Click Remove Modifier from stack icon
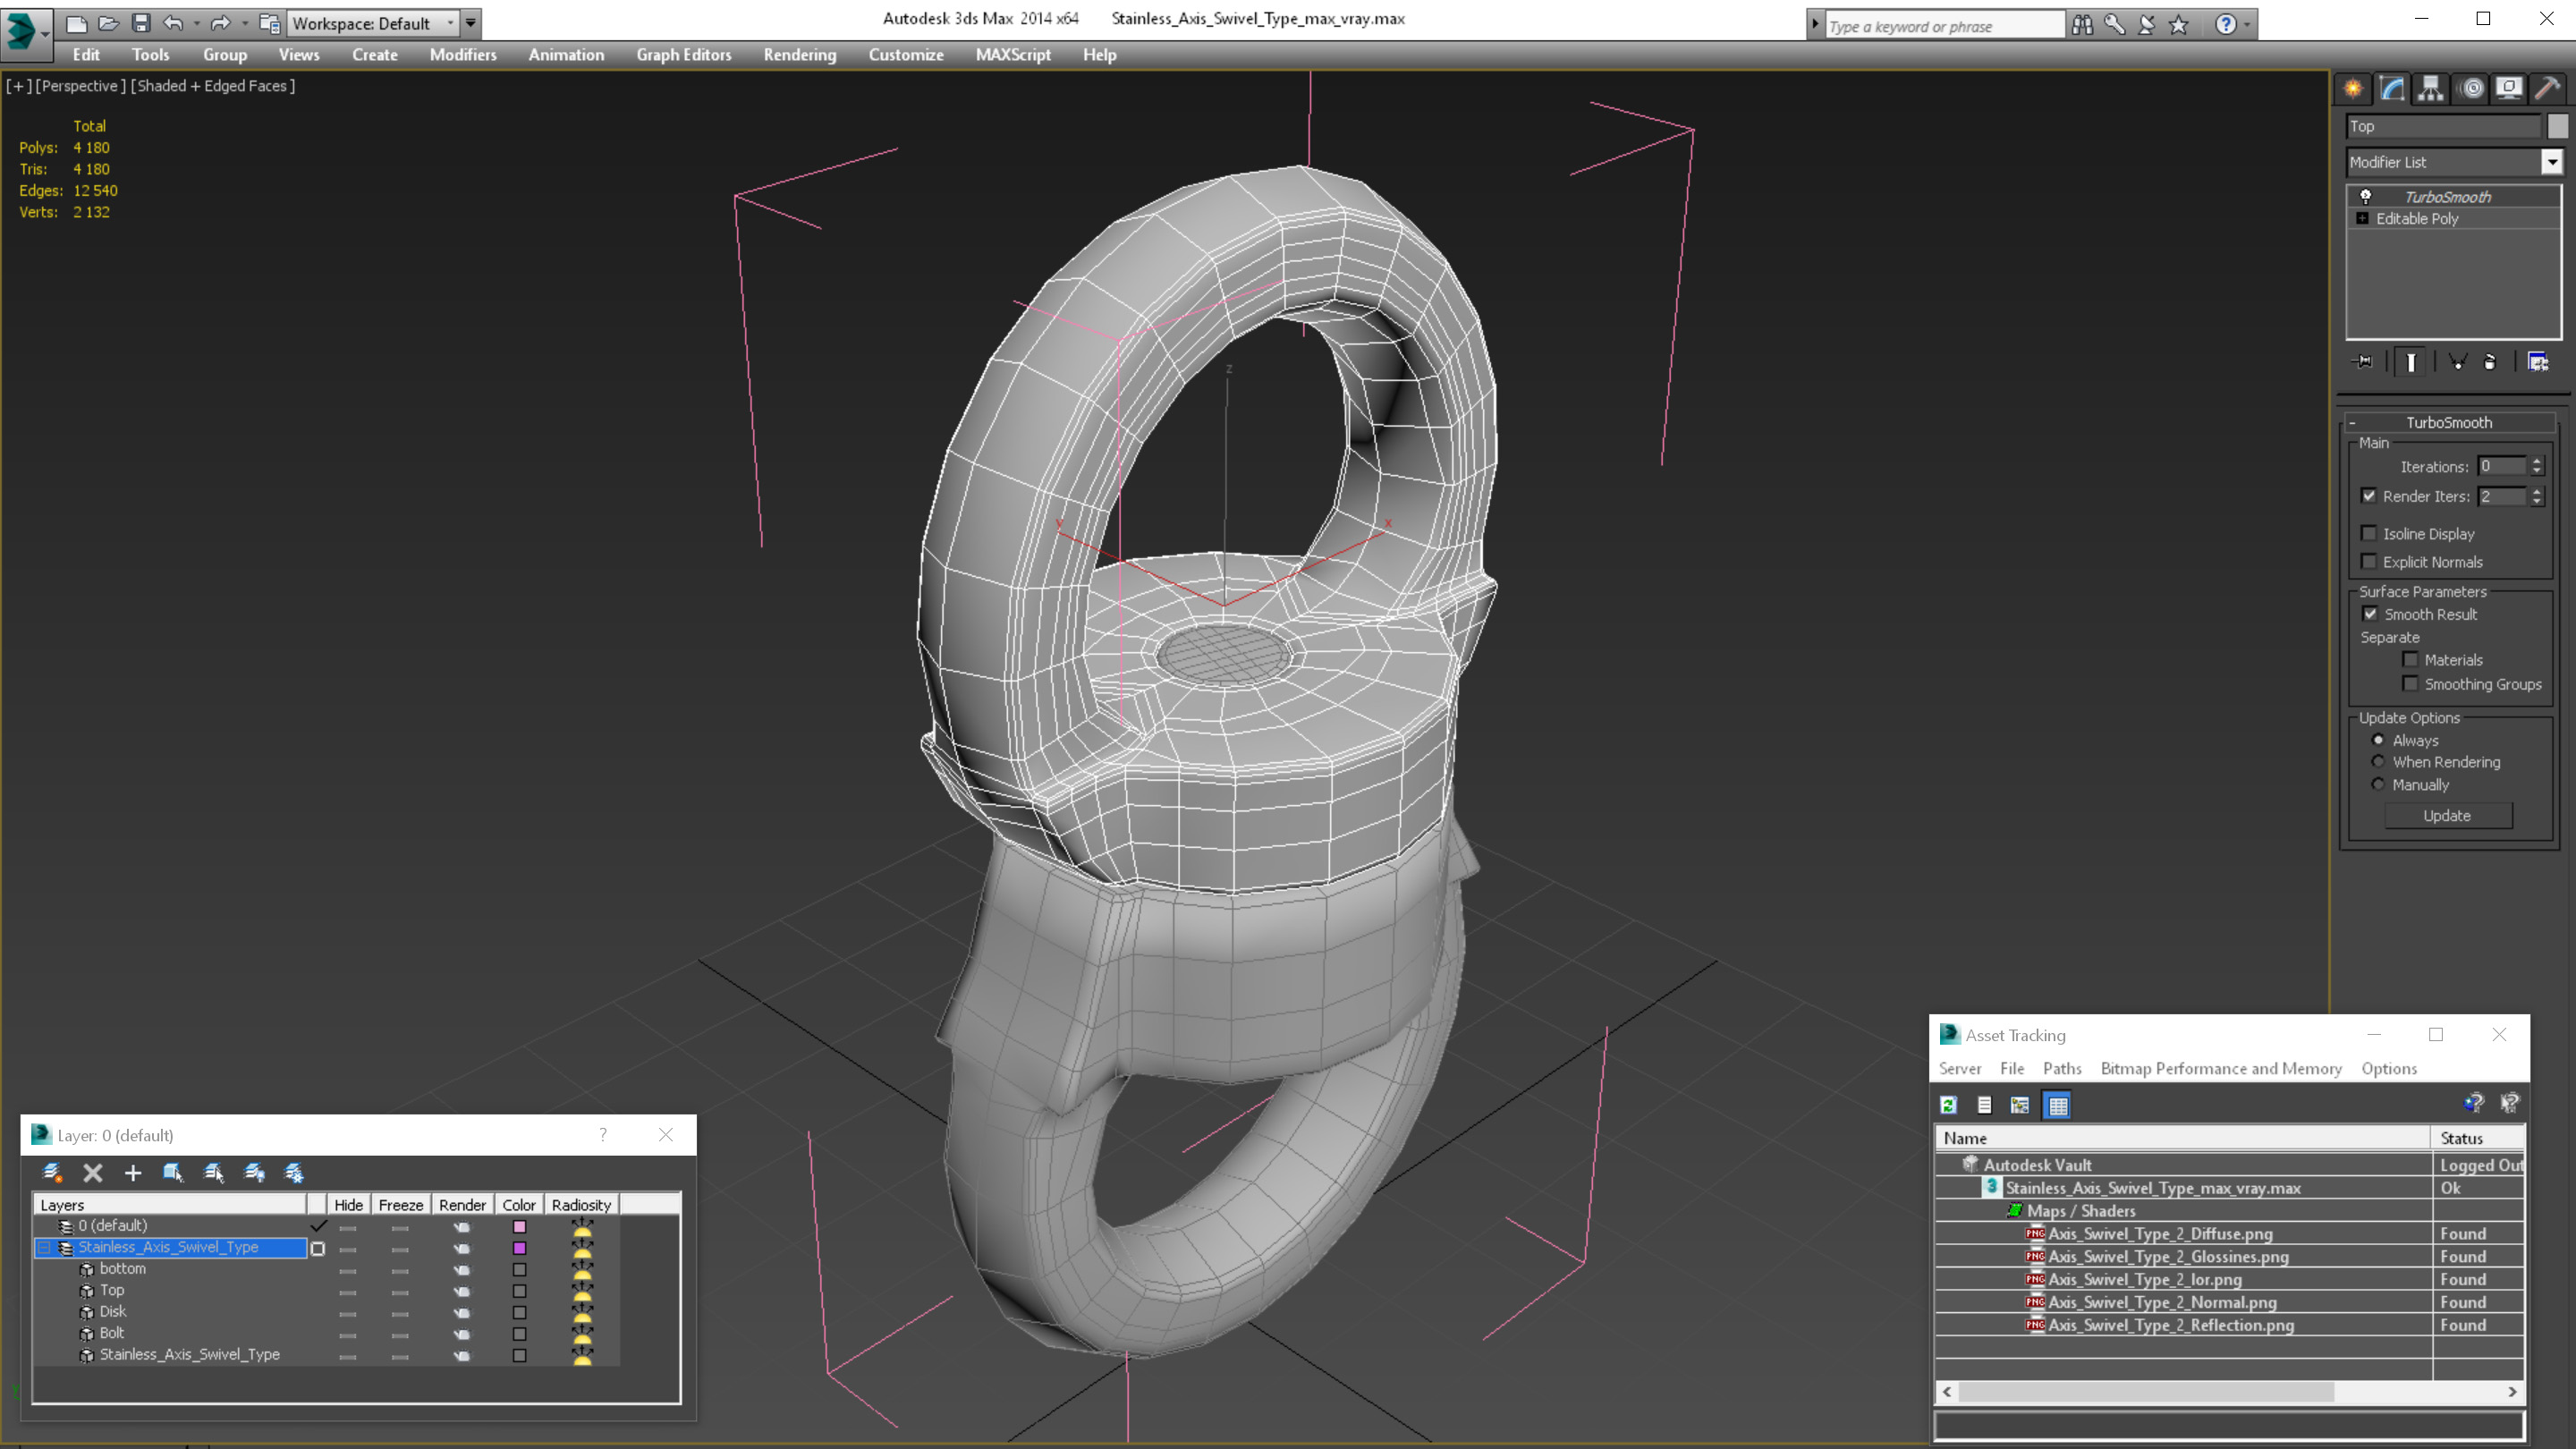Viewport: 2576px width, 1449px height. point(2490,362)
